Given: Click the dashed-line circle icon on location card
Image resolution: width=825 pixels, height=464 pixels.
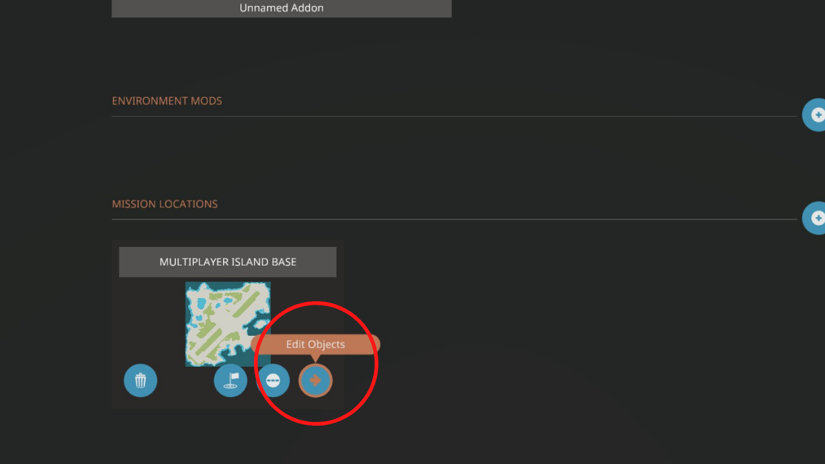Looking at the screenshot, I should pos(273,380).
